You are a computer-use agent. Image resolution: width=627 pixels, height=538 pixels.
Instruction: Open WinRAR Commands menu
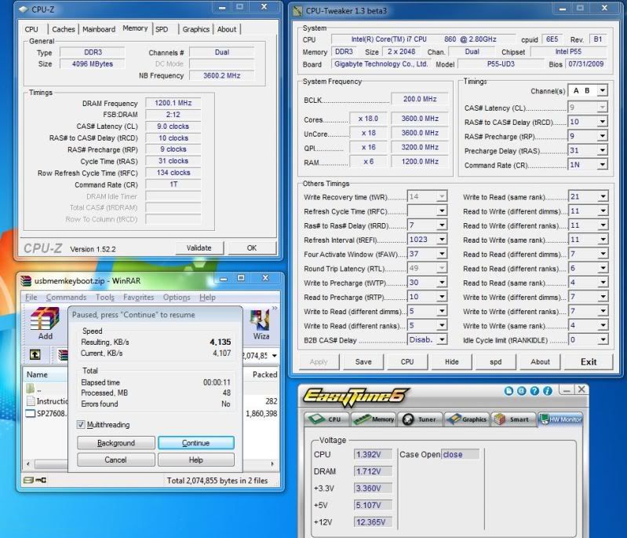point(66,298)
